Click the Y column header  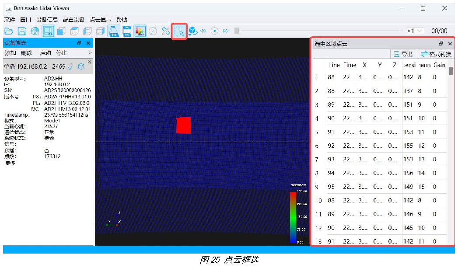pos(380,65)
